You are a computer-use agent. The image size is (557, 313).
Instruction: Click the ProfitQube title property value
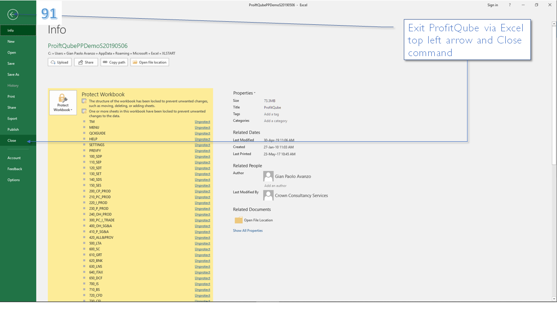point(272,107)
